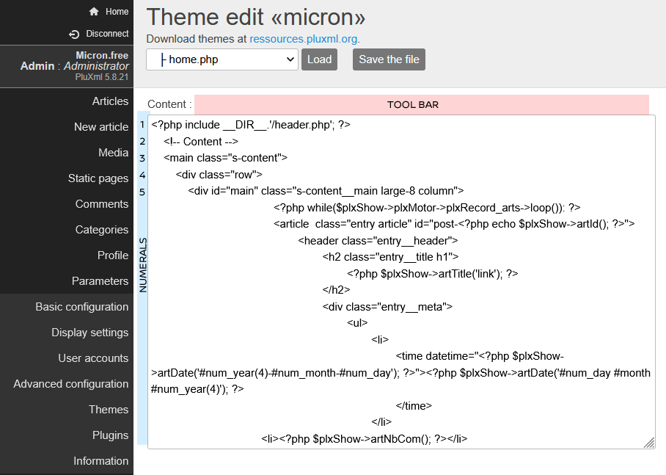Navigate to Categories
Viewport: 666px width, 475px height.
(x=102, y=230)
